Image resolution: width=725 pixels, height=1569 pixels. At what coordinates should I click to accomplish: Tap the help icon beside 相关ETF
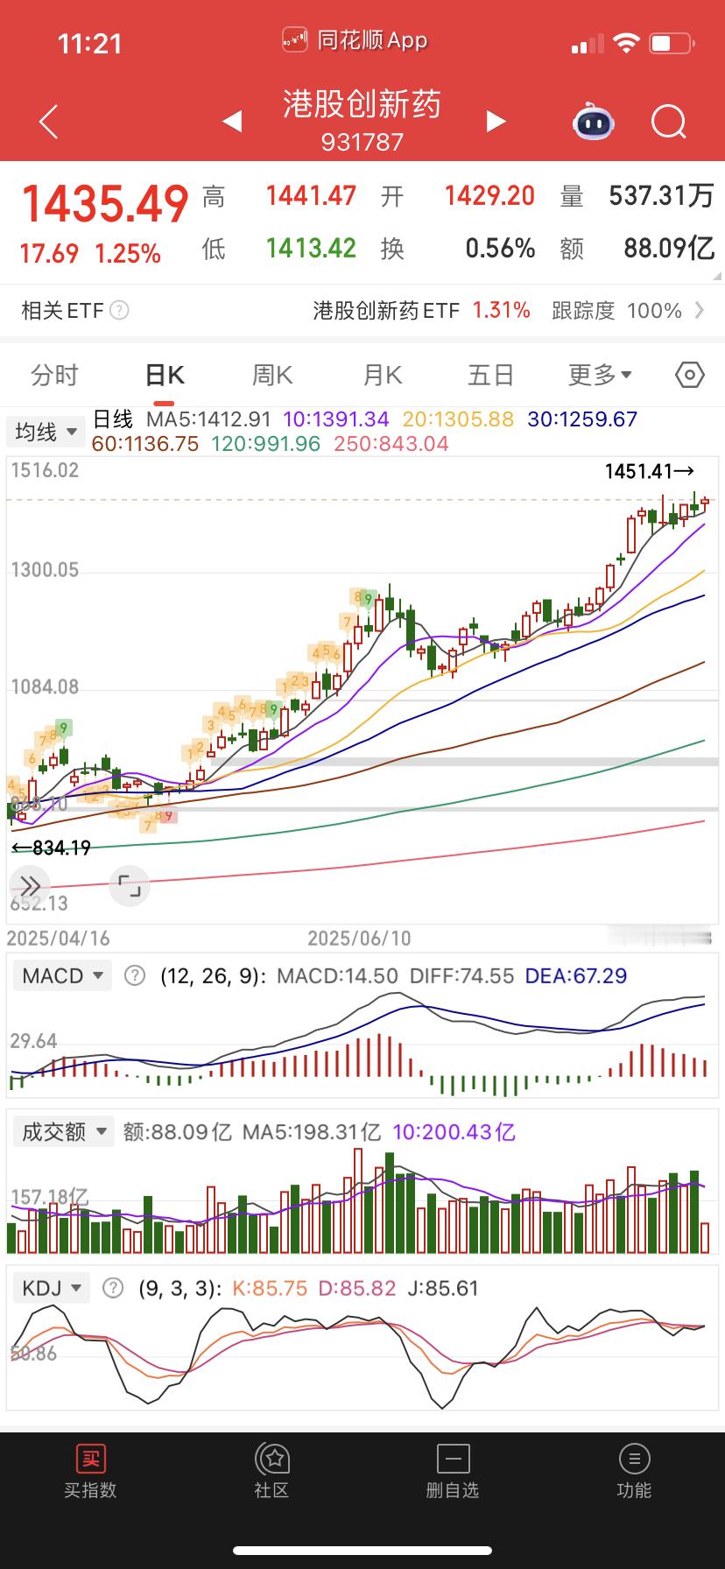(120, 310)
